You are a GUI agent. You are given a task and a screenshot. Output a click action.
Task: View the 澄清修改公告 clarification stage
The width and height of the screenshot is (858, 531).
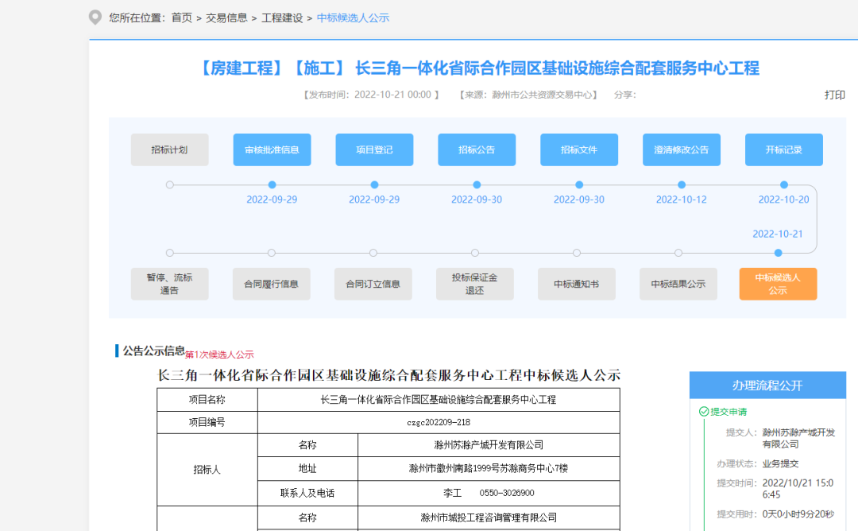click(681, 149)
